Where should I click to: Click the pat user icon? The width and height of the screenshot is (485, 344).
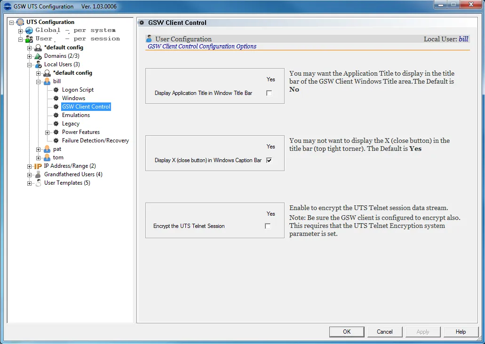coord(47,149)
